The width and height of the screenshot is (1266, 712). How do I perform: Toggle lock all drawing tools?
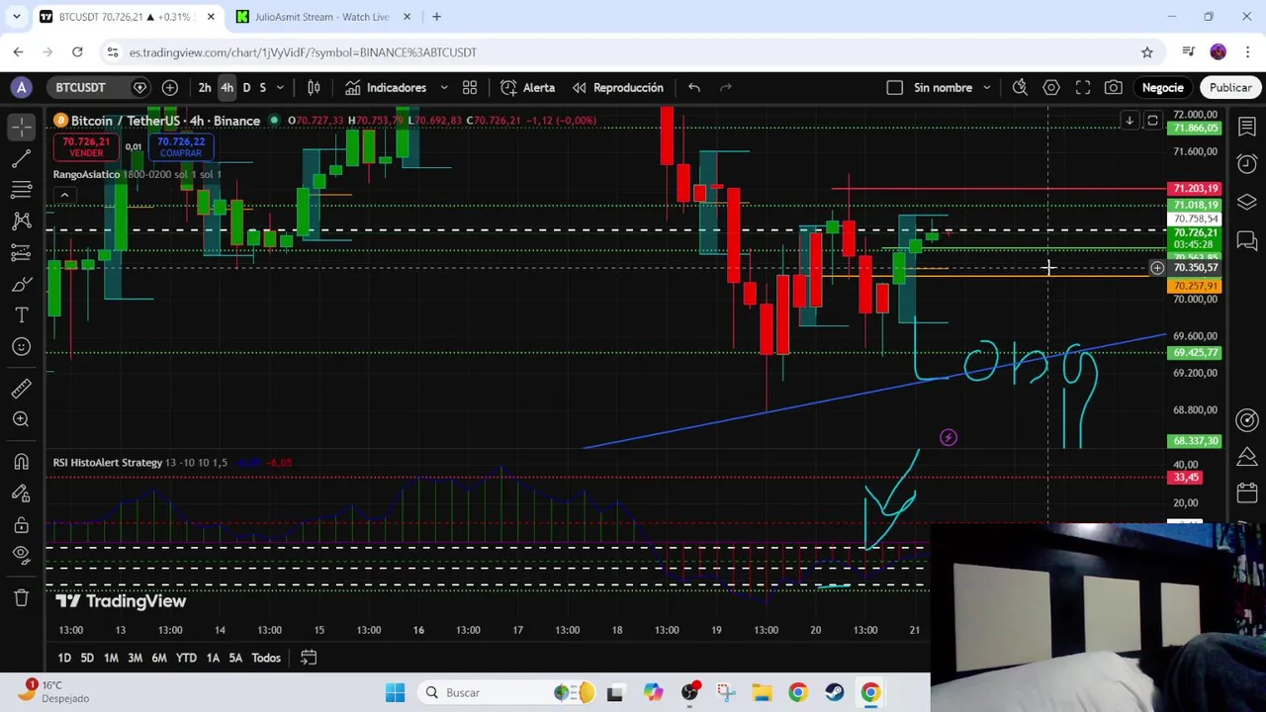pyautogui.click(x=22, y=525)
